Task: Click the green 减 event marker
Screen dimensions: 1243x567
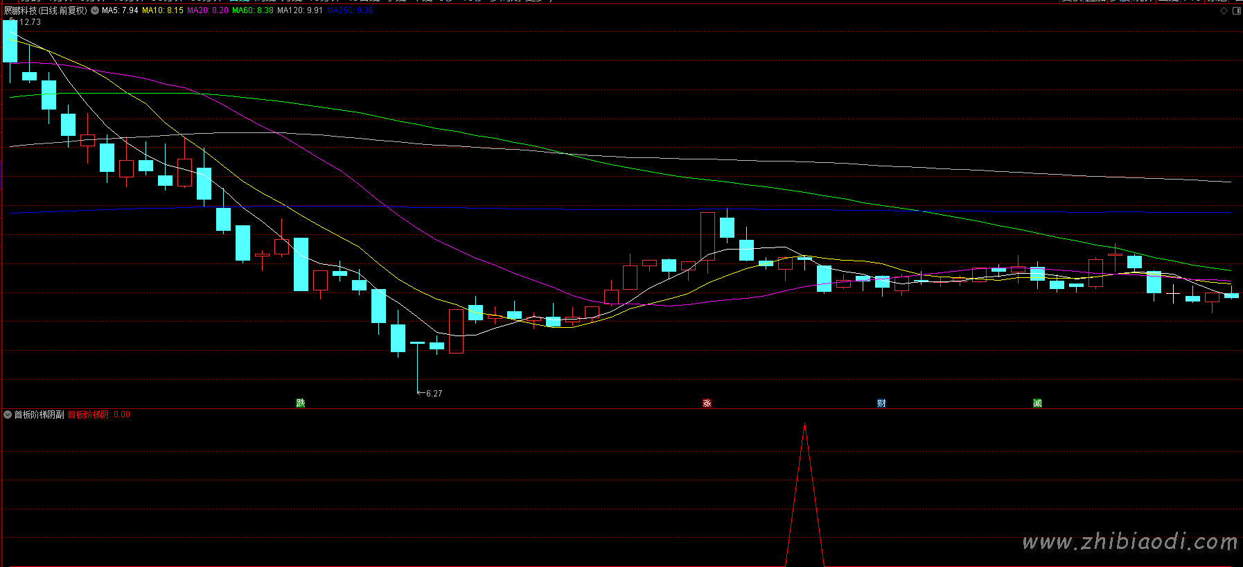Action: 1037,403
